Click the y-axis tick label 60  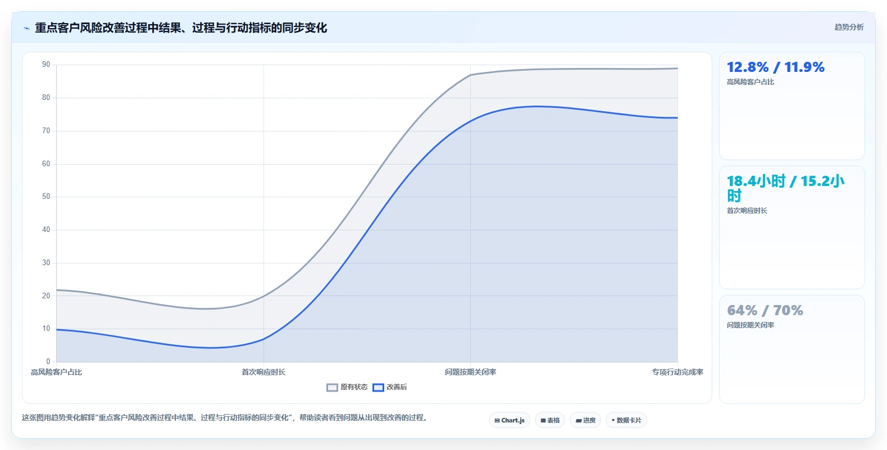click(x=46, y=164)
